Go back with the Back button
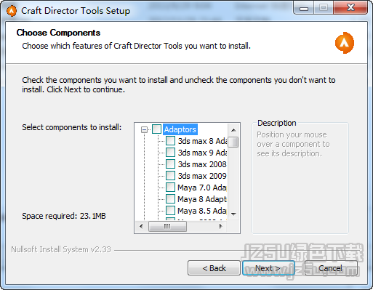Image resolution: width=373 pixels, height=290 pixels. point(214,268)
